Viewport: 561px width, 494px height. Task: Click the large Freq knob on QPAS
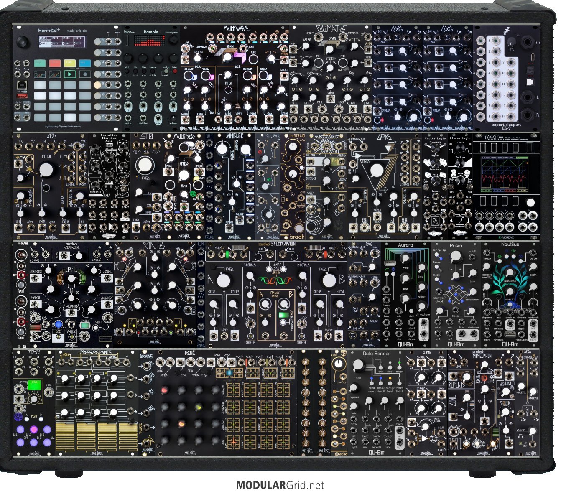pos(377,170)
